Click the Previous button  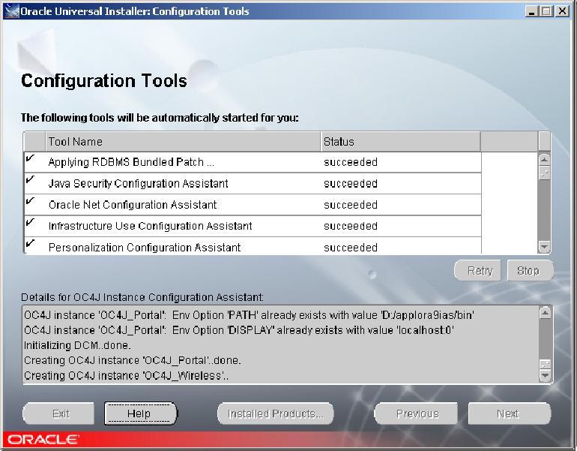[416, 413]
